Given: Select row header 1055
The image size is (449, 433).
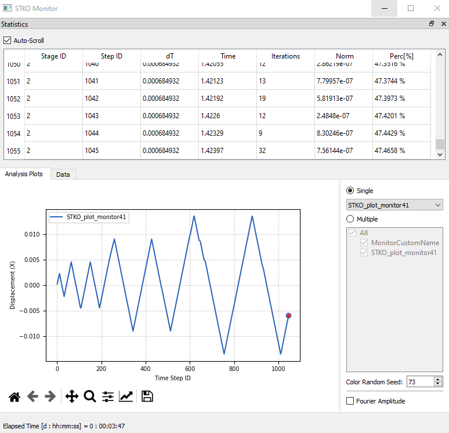Looking at the screenshot, I should [x=14, y=151].
